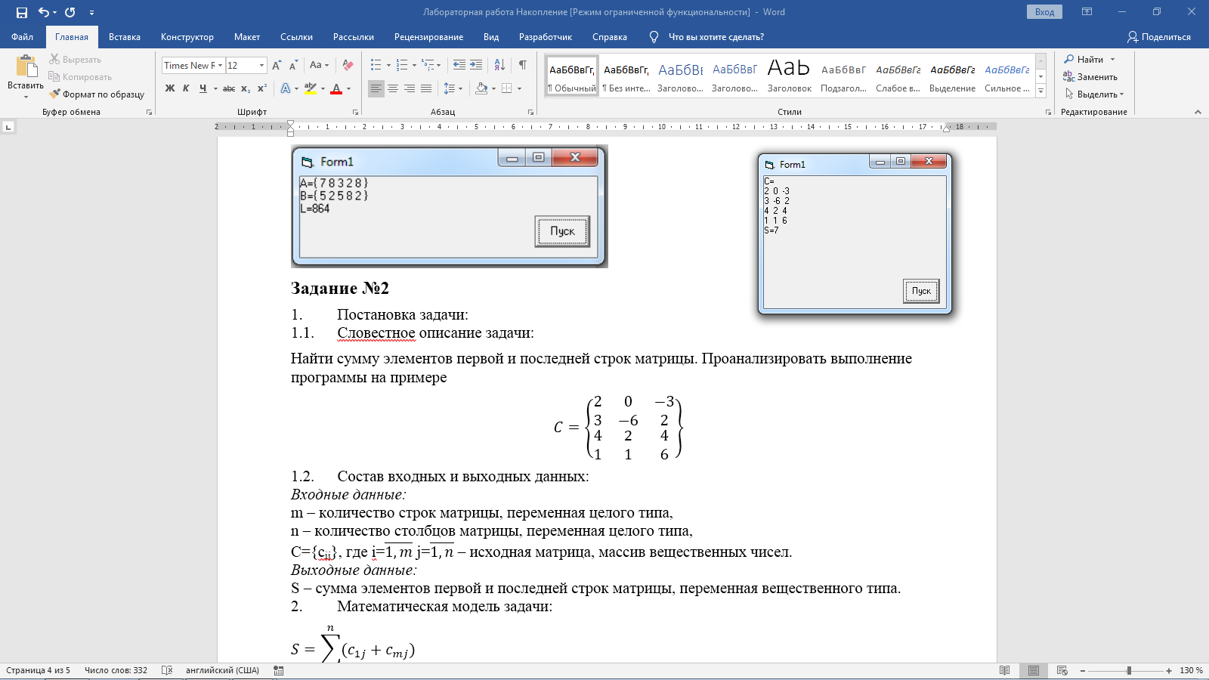
Task: Click Поделиться share button
Action: click(x=1158, y=37)
